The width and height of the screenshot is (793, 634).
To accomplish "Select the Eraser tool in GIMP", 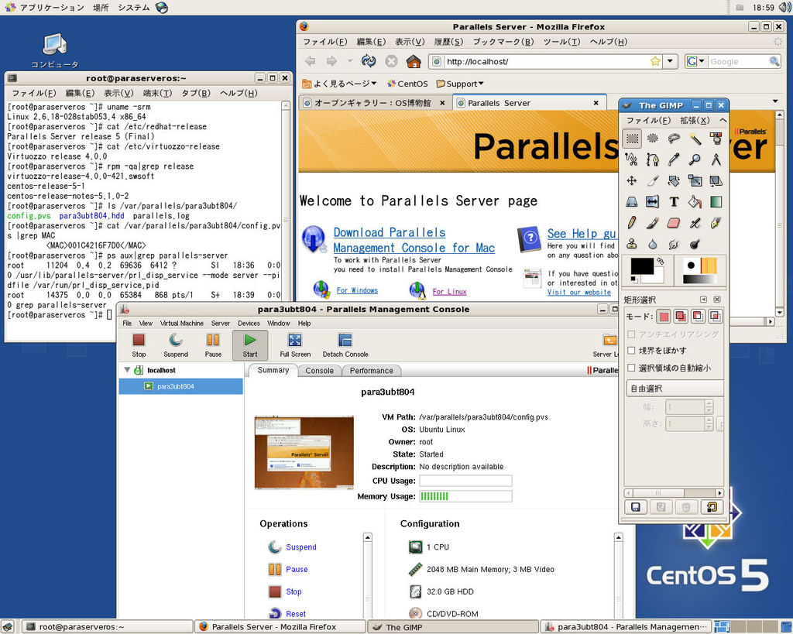I will (674, 223).
